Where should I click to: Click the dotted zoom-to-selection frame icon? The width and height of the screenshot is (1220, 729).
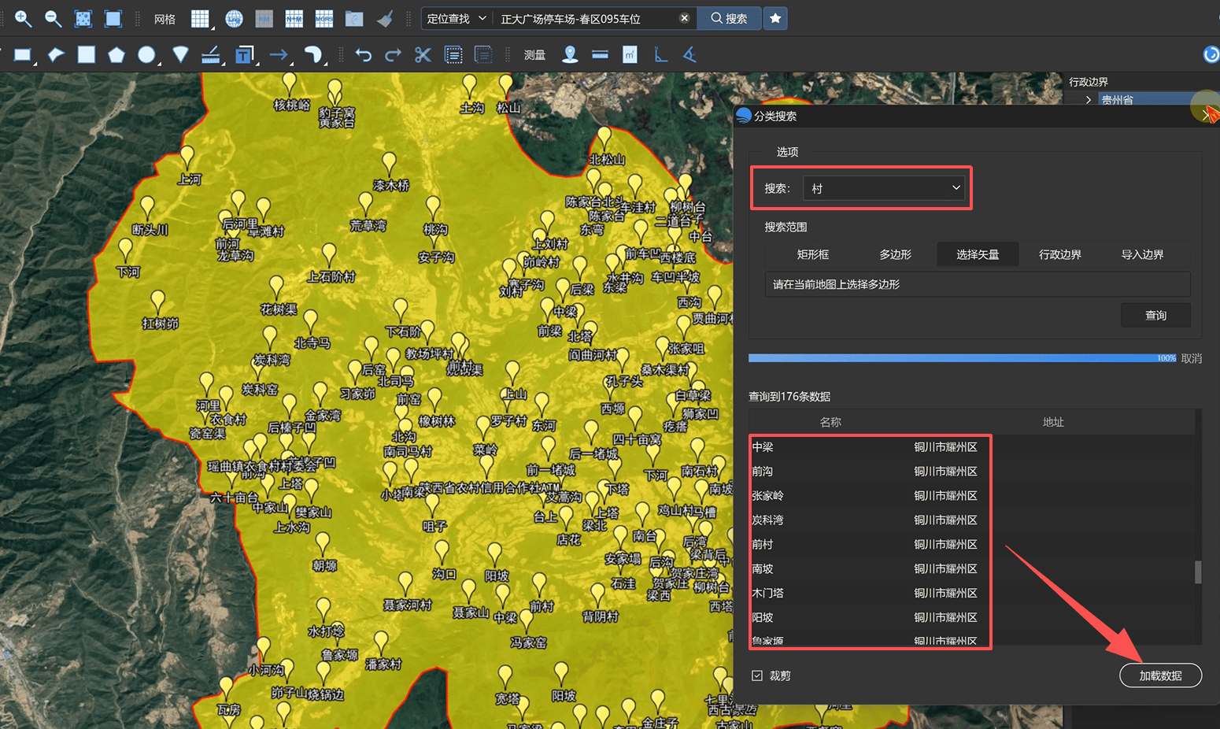tap(83, 18)
